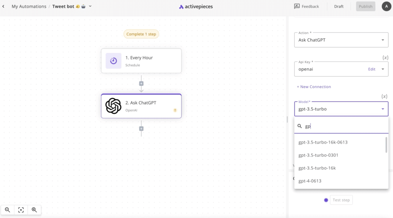This screenshot has width=393, height=218.
Task: Expand the Action dropdown
Action: click(x=382, y=40)
